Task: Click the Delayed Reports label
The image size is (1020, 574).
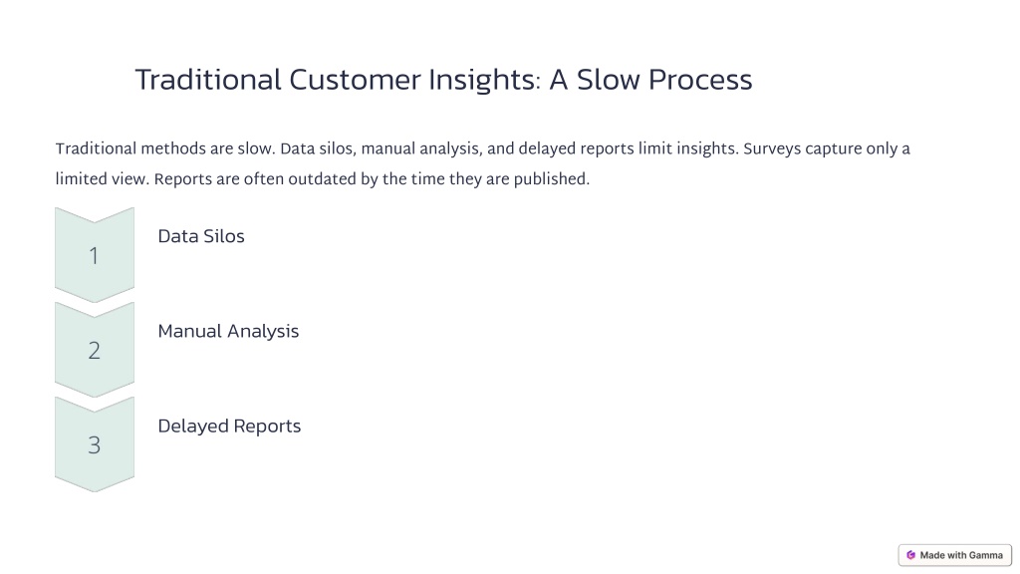Action: tap(229, 427)
